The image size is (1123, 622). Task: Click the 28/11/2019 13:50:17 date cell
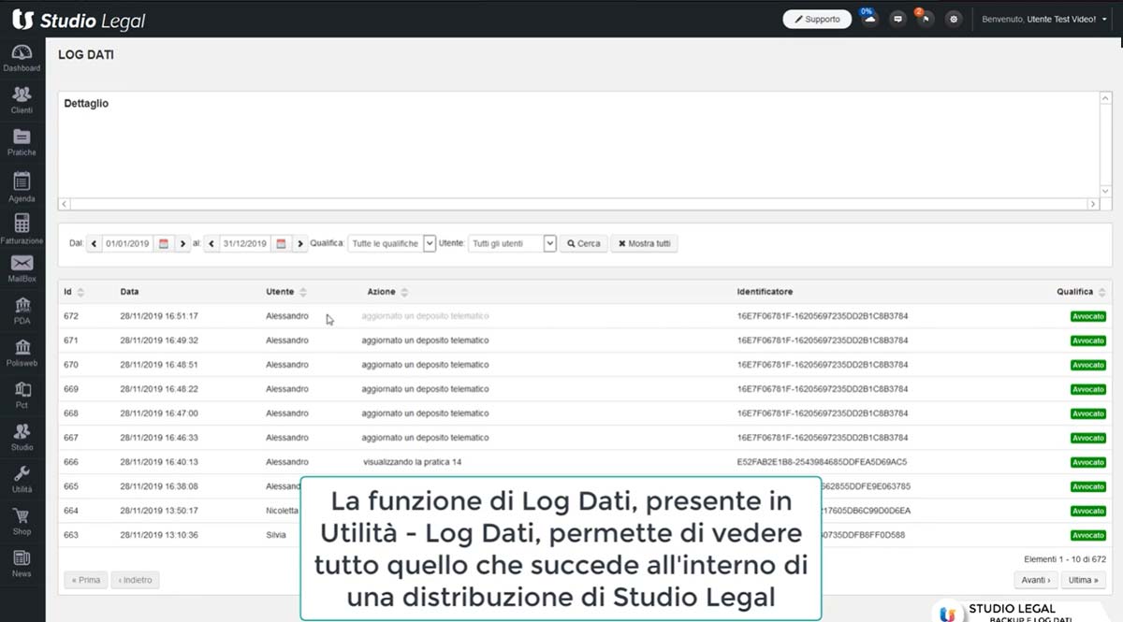(159, 511)
